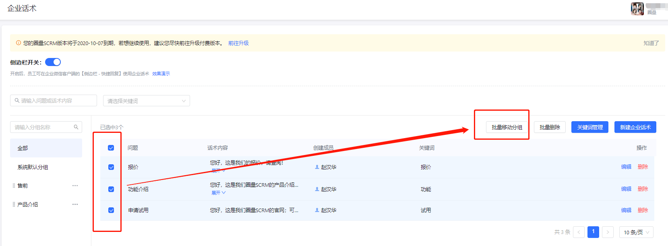This screenshot has width=668, height=246.
Task: Uncheck the 报价 row checkbox
Action: (x=111, y=167)
